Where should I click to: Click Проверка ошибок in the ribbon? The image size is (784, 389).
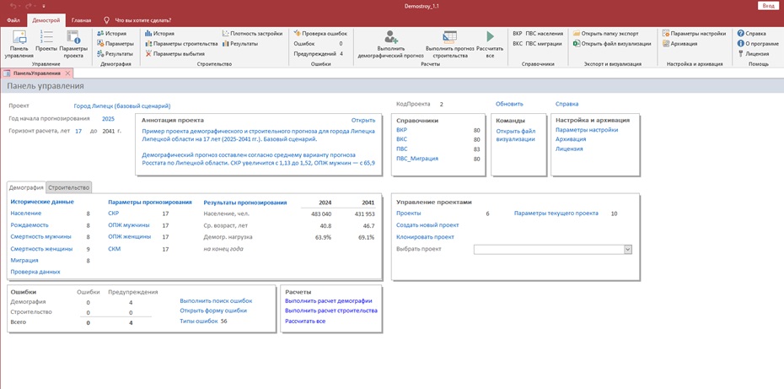(320, 33)
